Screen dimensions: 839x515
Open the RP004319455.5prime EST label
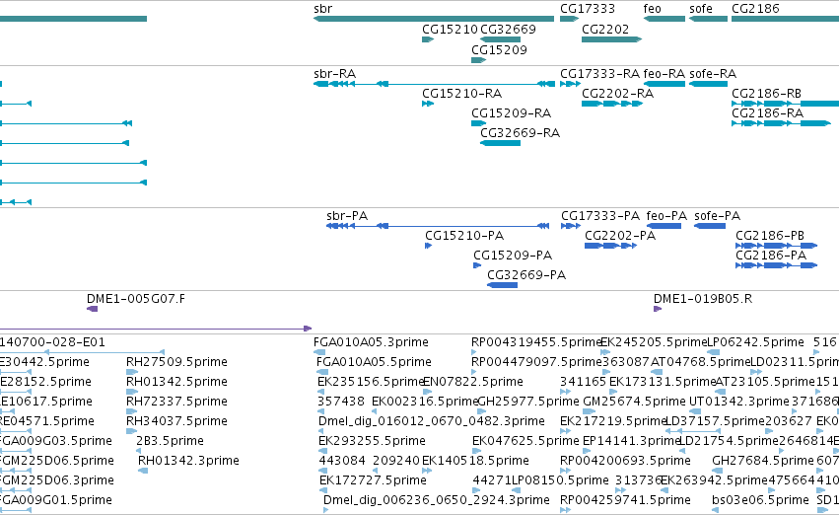[x=536, y=342]
